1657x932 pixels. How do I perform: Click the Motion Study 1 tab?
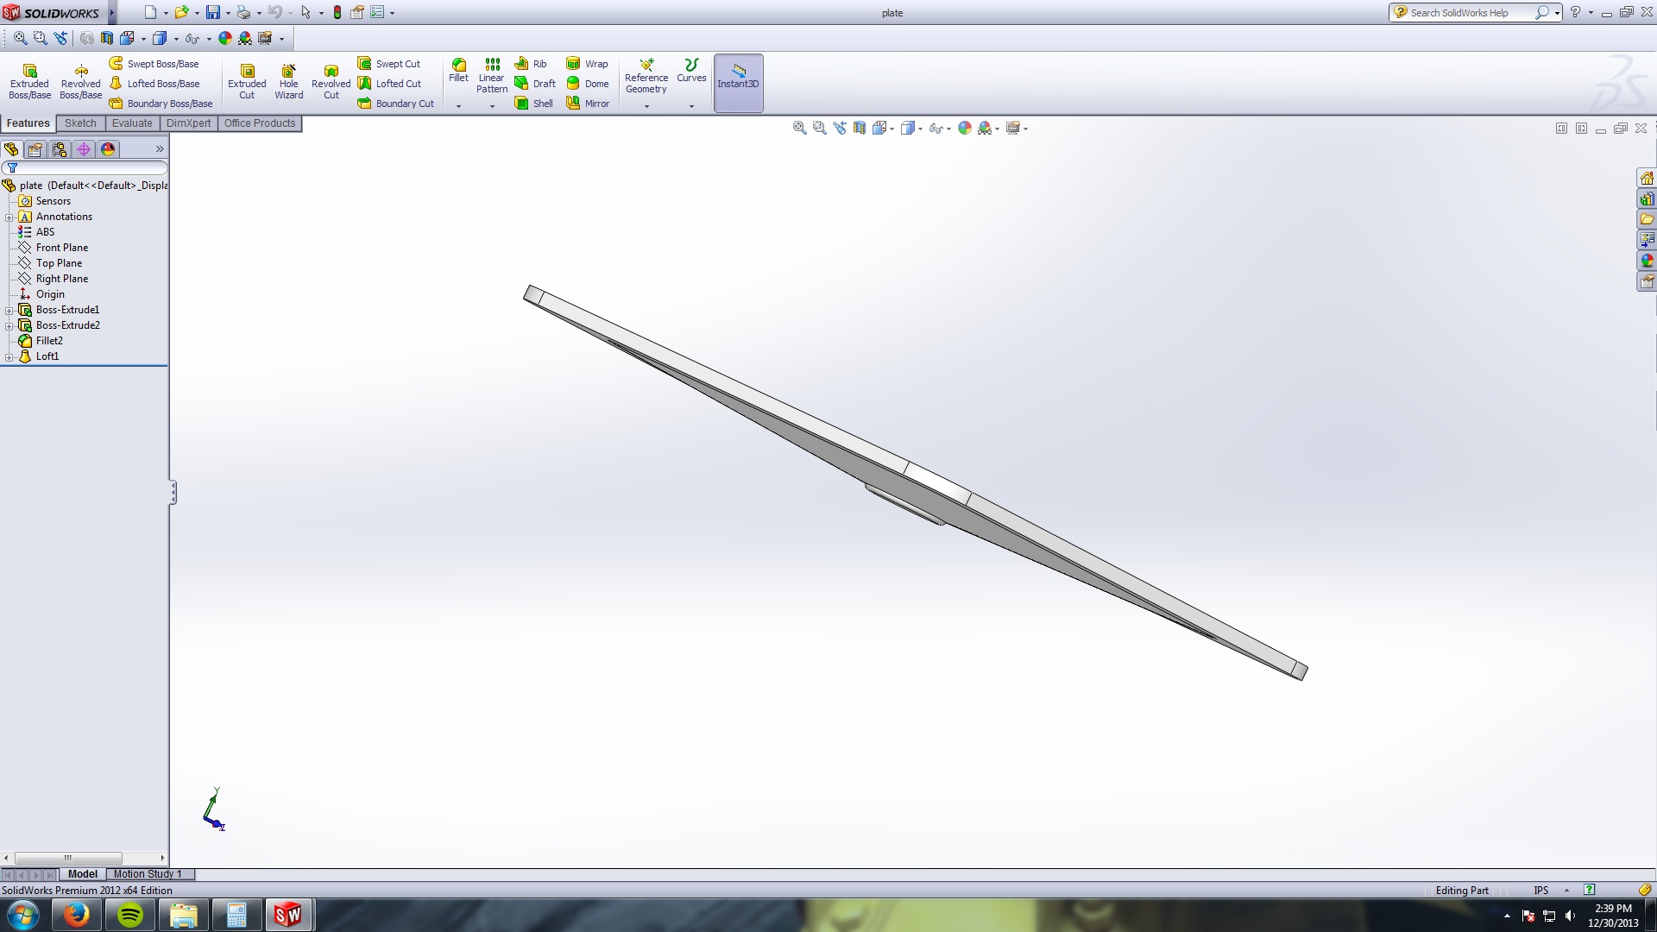[148, 874]
